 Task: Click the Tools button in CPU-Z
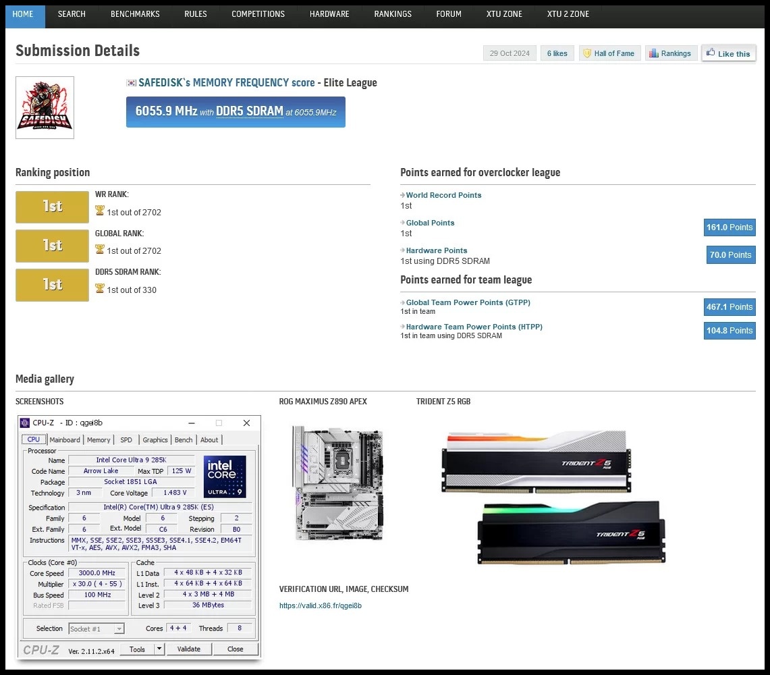(137, 649)
